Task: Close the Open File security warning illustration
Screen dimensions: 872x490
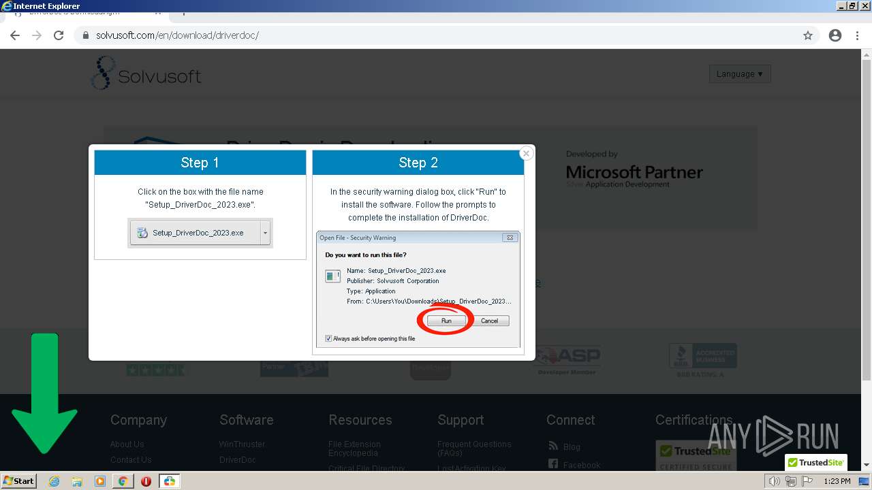Action: 509,238
